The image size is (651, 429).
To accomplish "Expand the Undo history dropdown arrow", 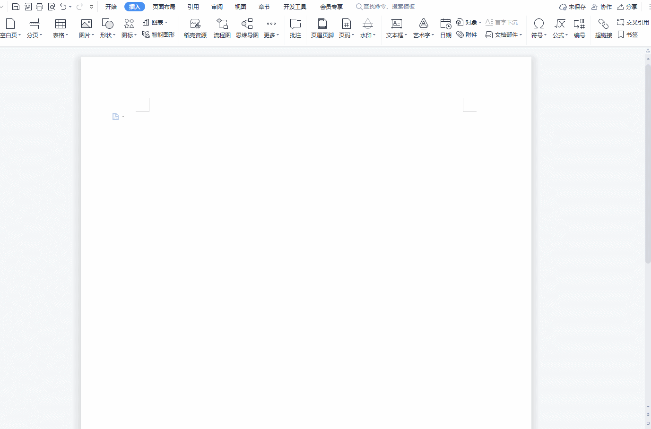I will coord(70,7).
